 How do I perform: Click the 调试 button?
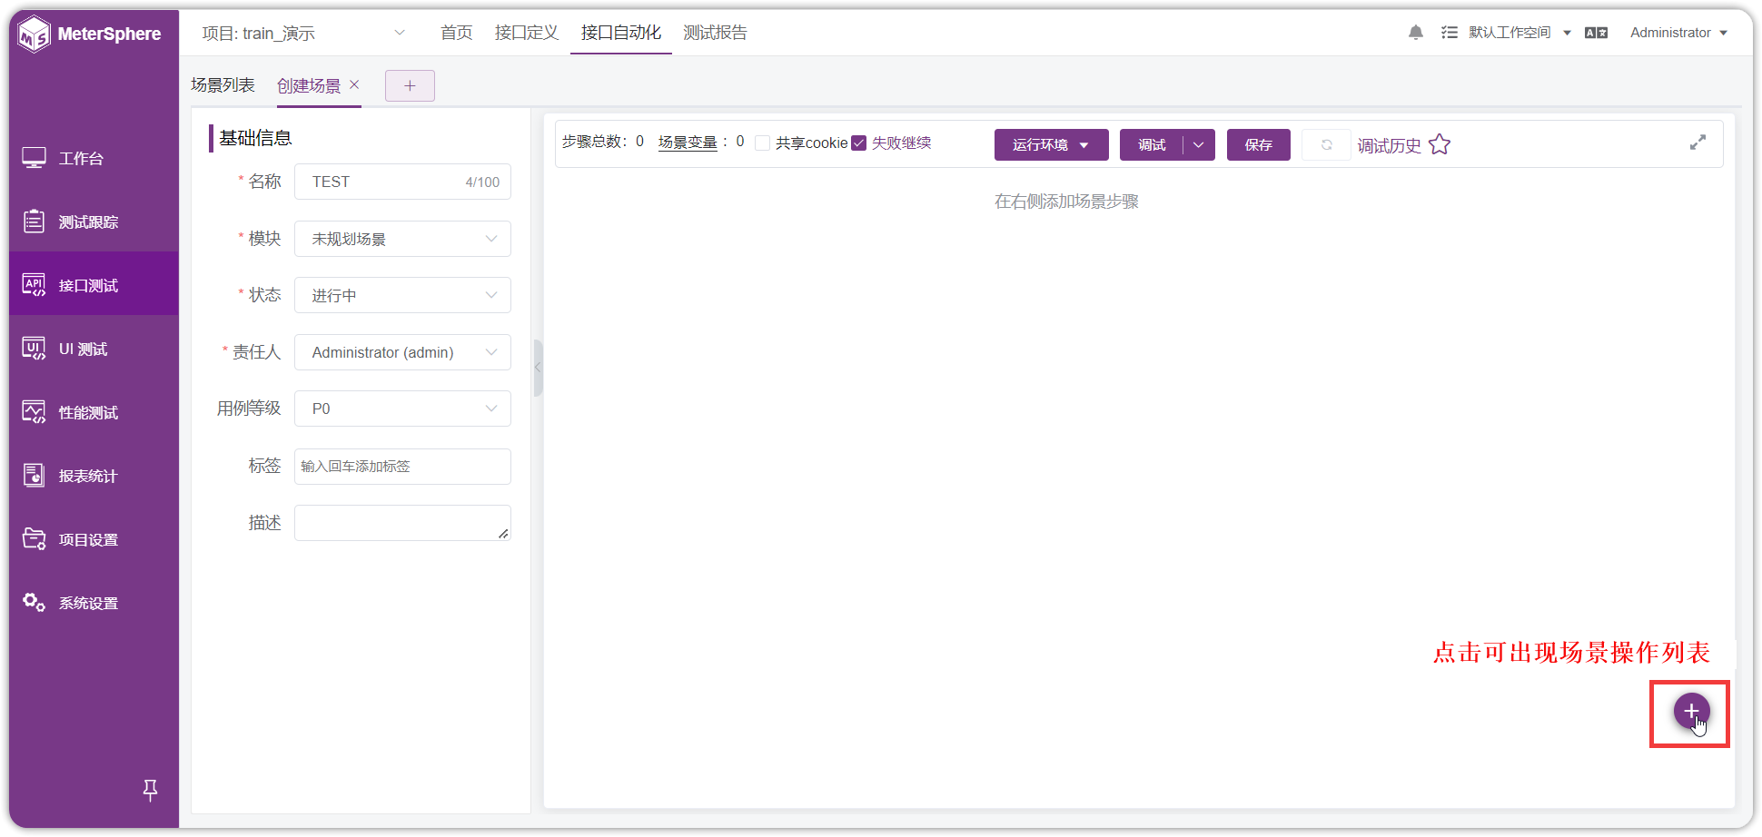click(x=1152, y=144)
